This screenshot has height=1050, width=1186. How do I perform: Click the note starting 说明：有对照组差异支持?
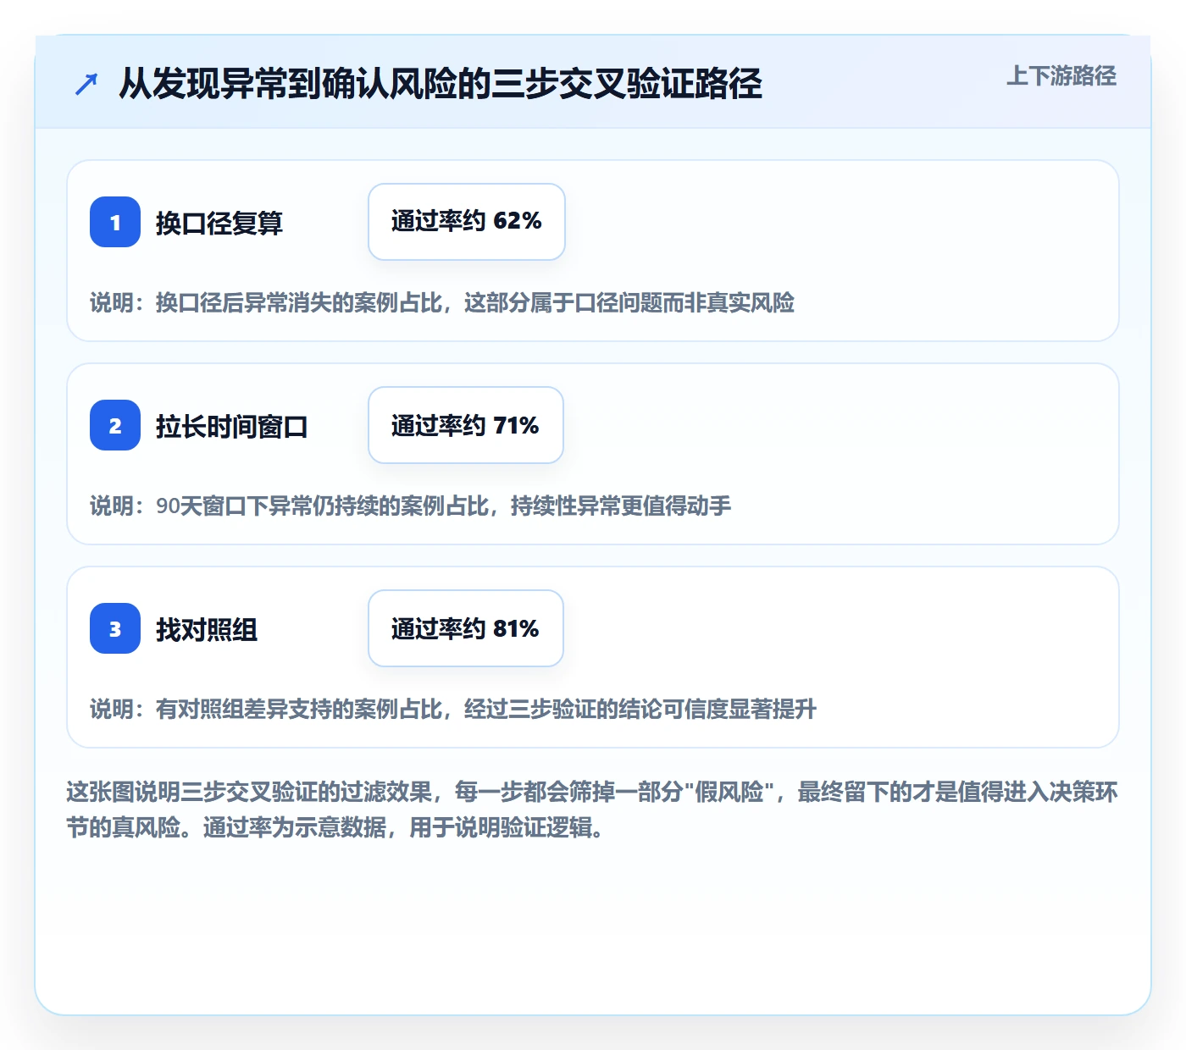click(x=453, y=709)
